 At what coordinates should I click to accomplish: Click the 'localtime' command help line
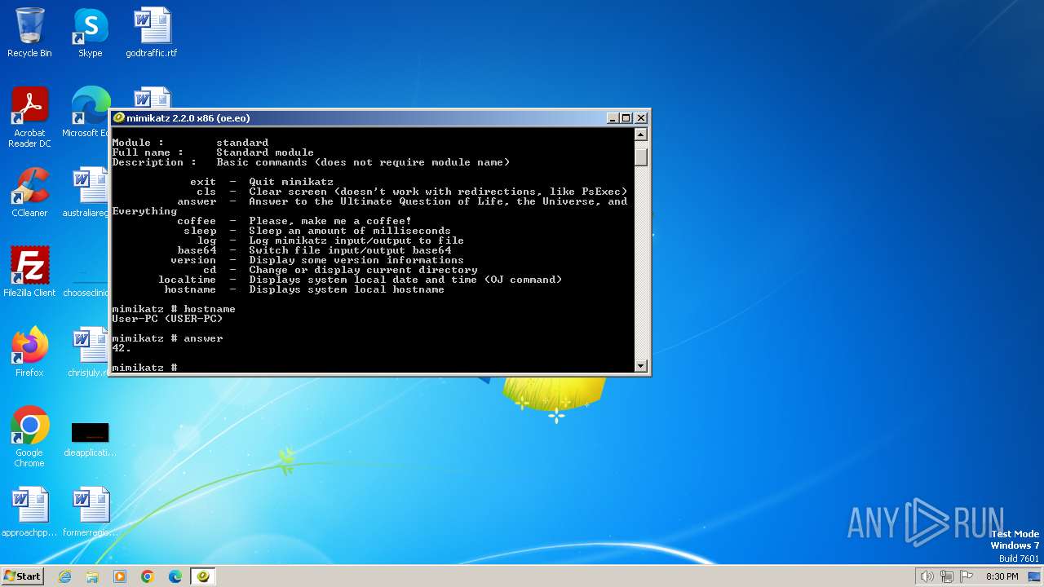click(361, 280)
